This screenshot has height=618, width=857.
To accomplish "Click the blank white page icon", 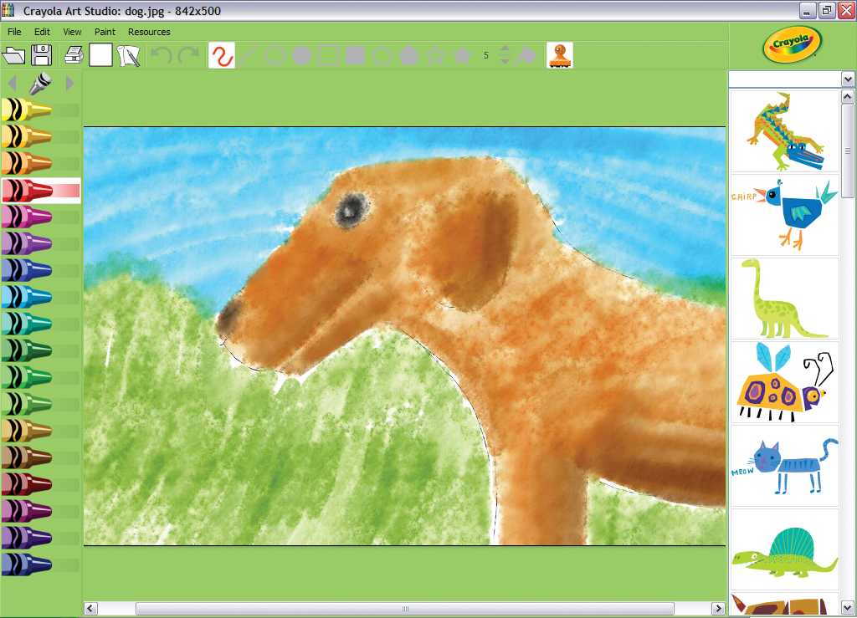I will pos(100,56).
